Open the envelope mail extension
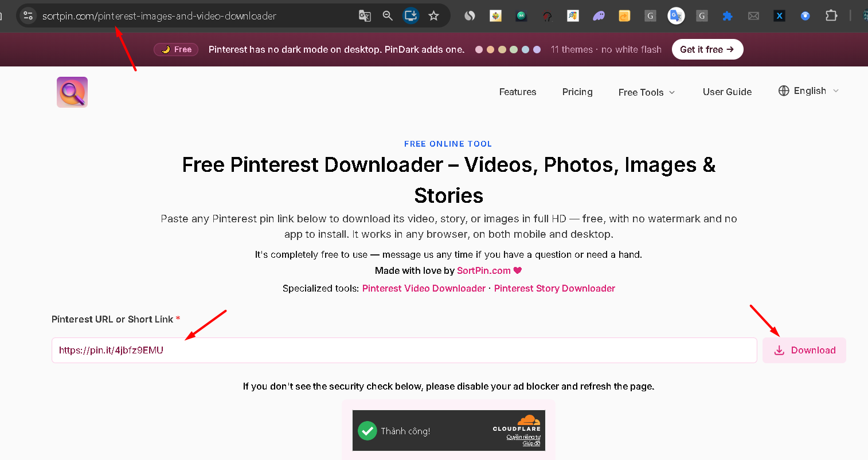This screenshot has height=460, width=868. (753, 16)
